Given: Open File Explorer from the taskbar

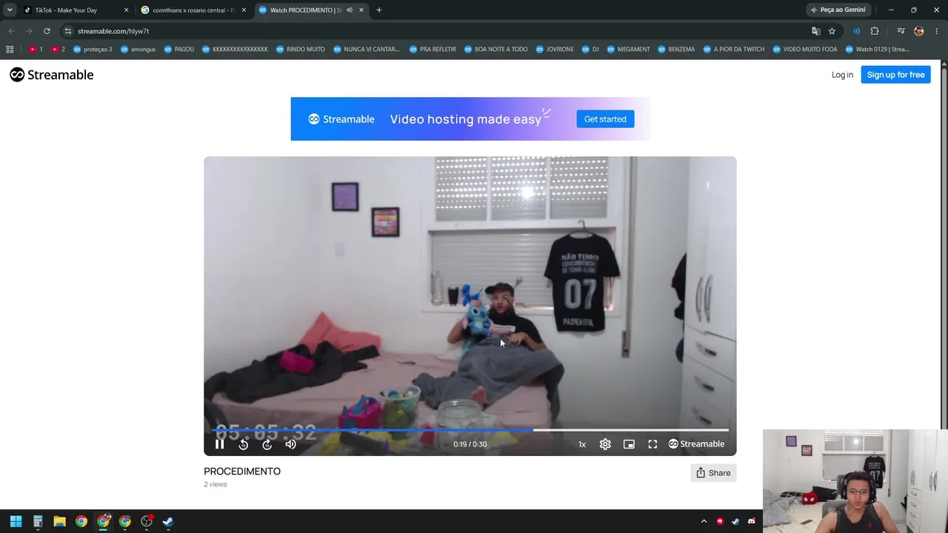Looking at the screenshot, I should pos(59,521).
